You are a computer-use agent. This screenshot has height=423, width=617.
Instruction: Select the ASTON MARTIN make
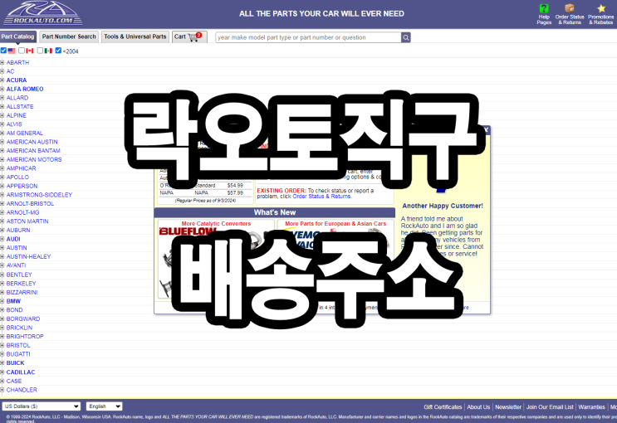27,221
